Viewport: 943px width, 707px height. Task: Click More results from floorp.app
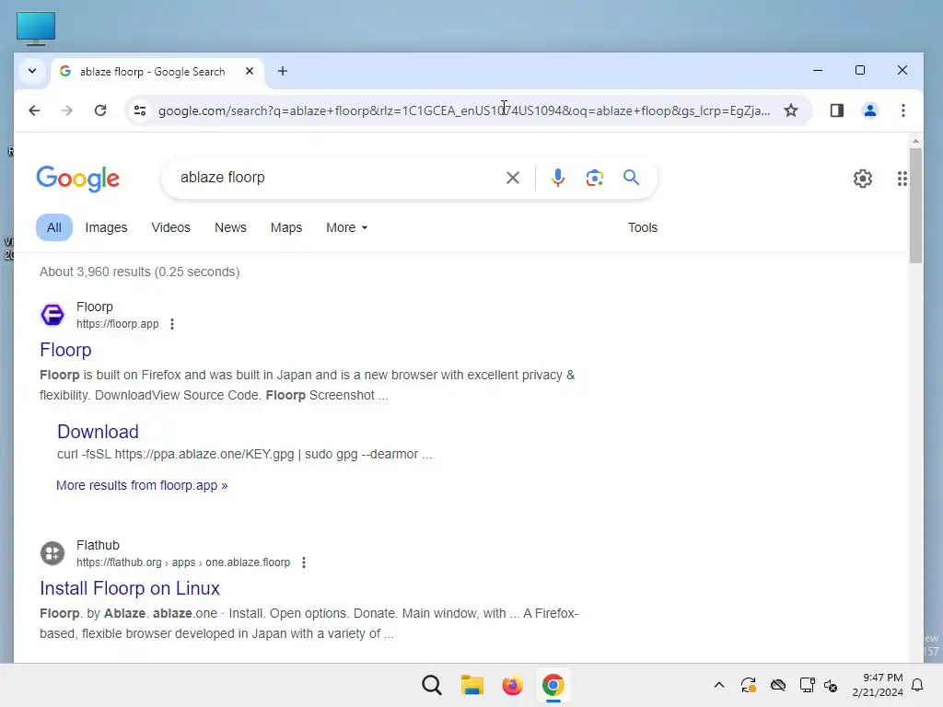[142, 485]
